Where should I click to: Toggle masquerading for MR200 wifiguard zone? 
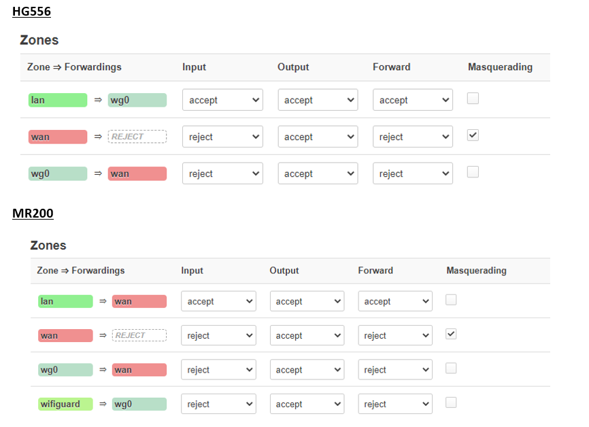(x=451, y=403)
